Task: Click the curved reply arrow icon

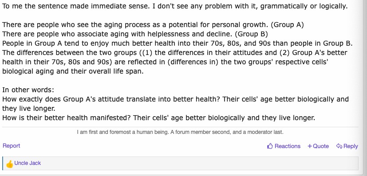Action: click(339, 146)
